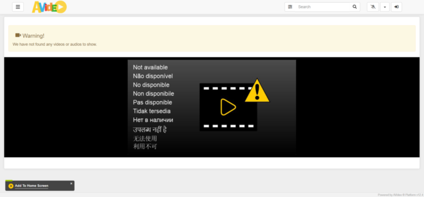Submit search with magnifier icon
Viewport: 424px width, 197px height.
point(355,7)
